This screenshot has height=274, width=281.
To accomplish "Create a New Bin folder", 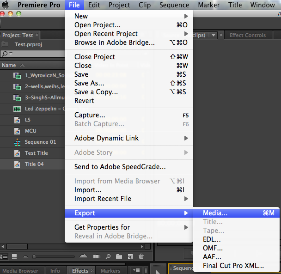I will click(119, 256).
